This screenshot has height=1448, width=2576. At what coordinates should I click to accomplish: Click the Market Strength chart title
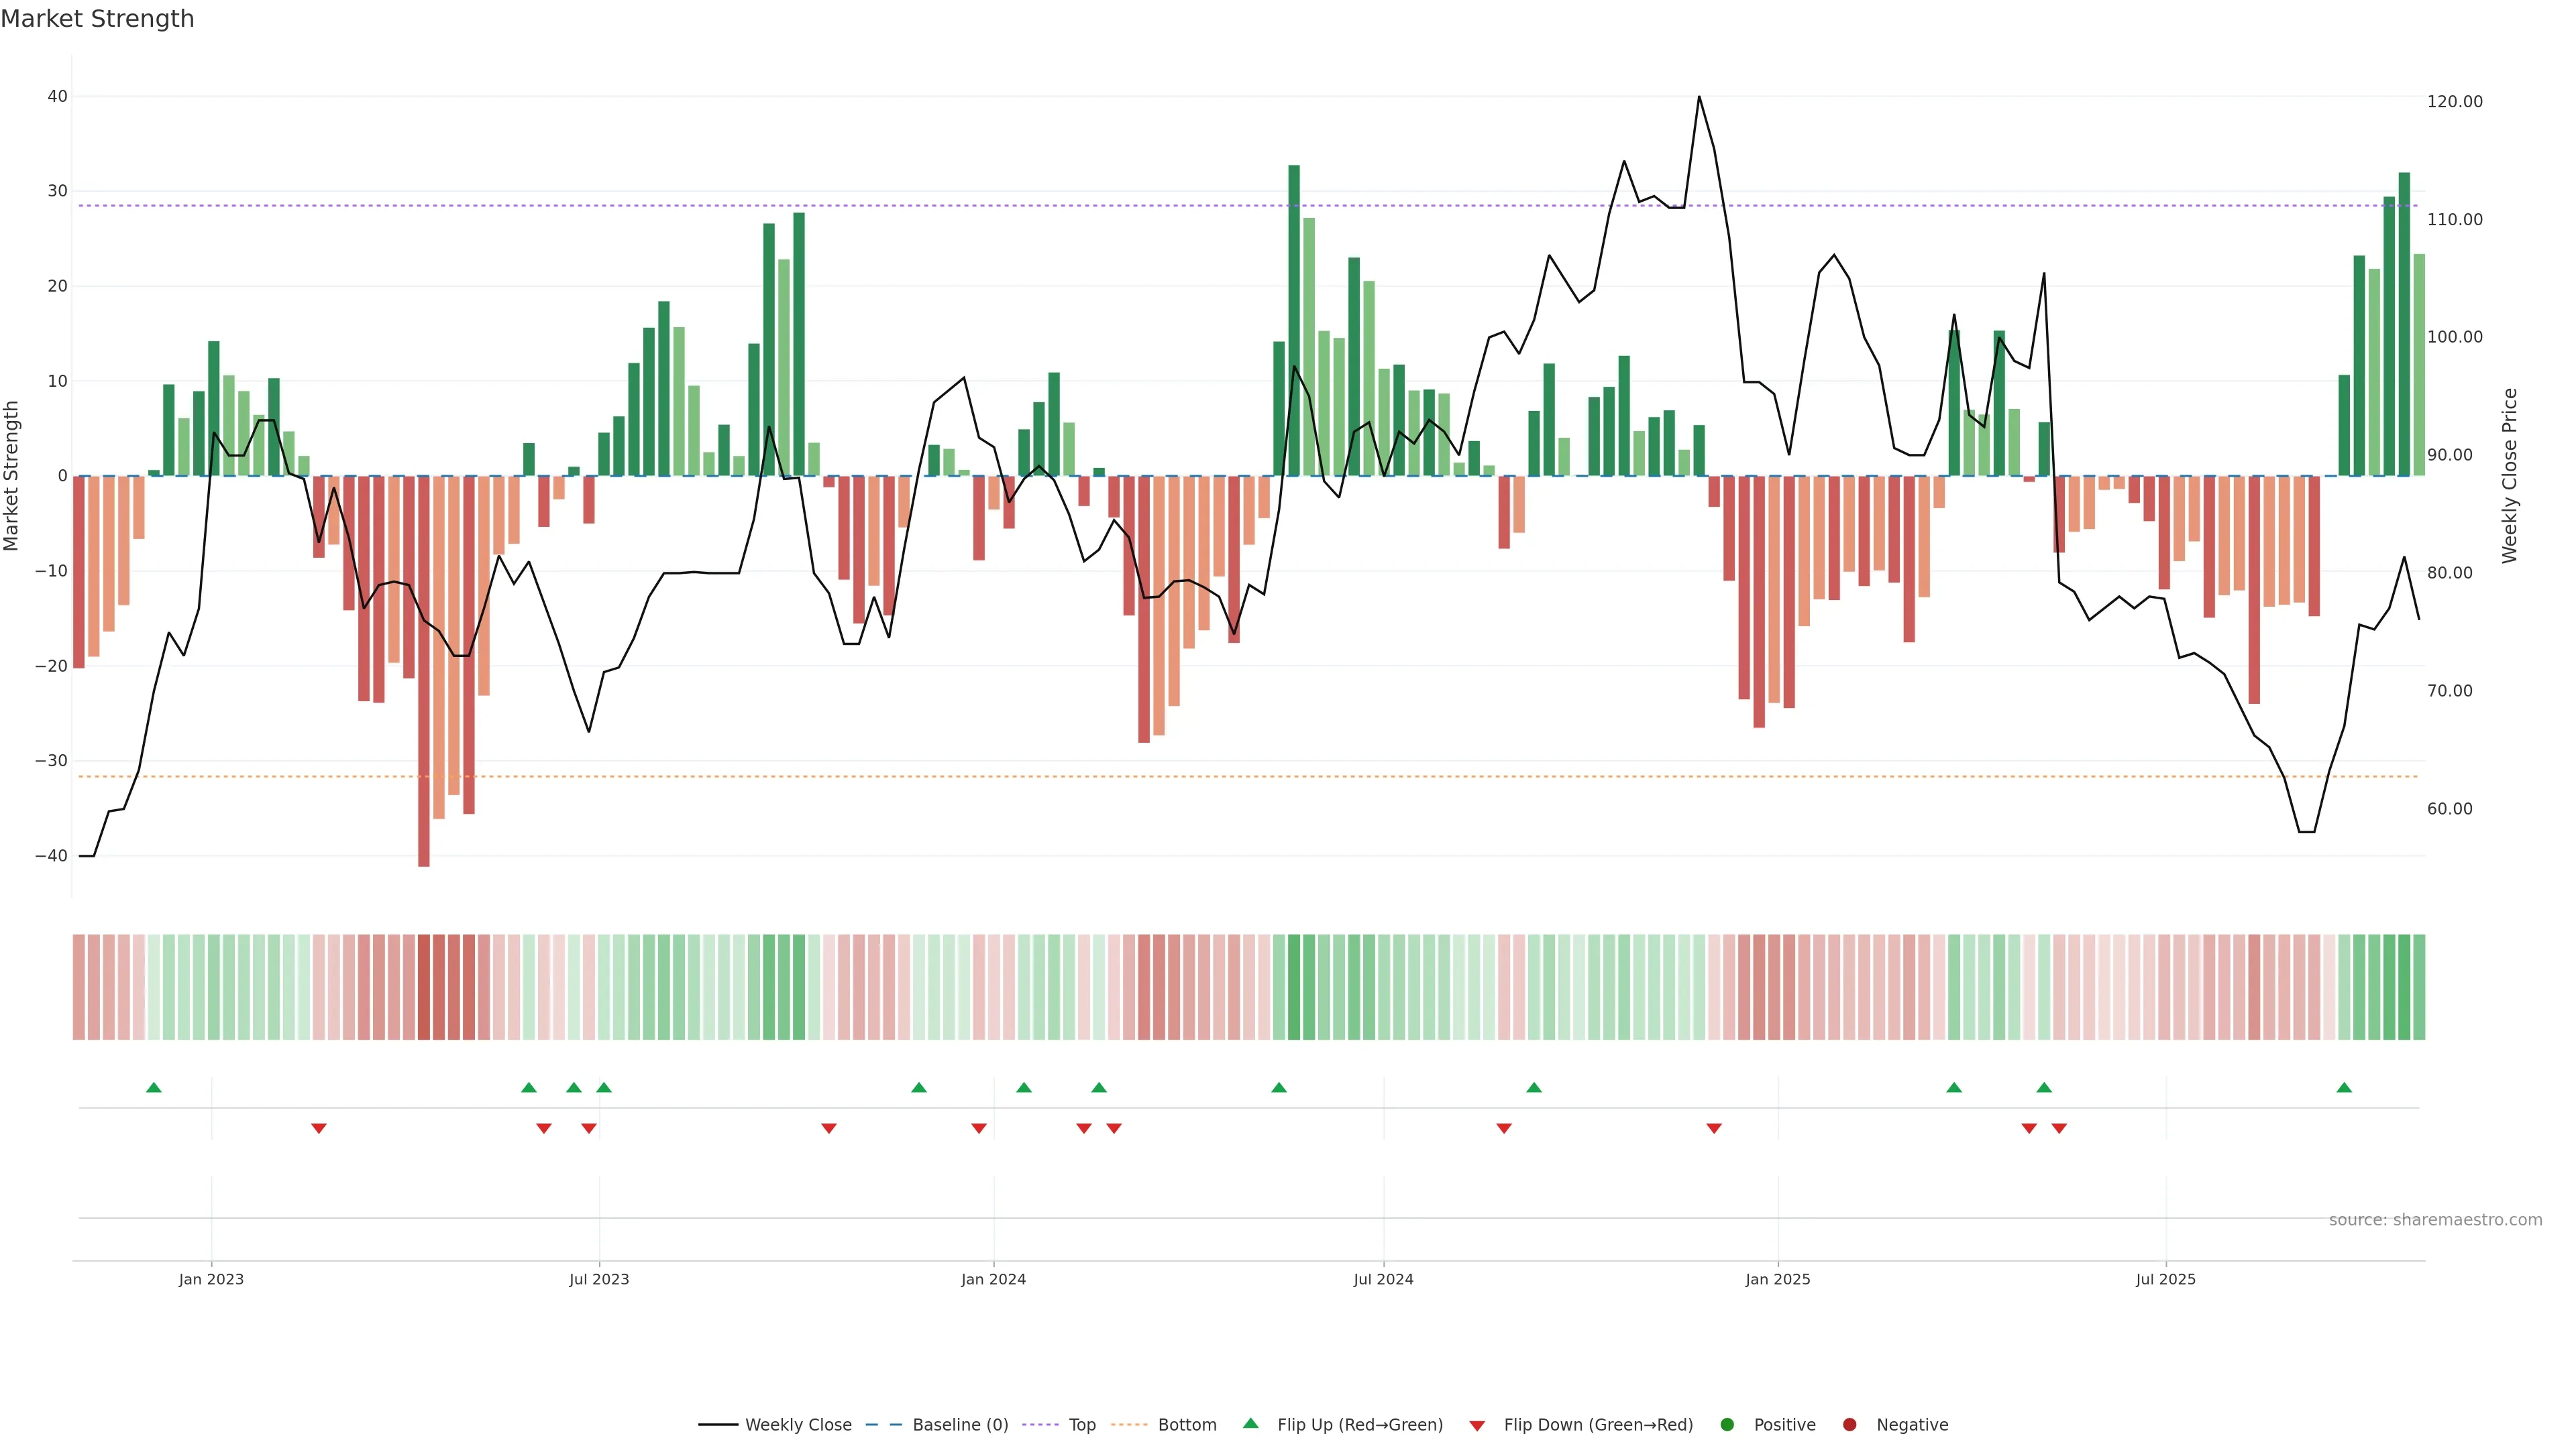click(97, 19)
